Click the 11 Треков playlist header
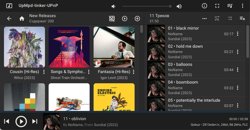250x130 pixels. 159,16
